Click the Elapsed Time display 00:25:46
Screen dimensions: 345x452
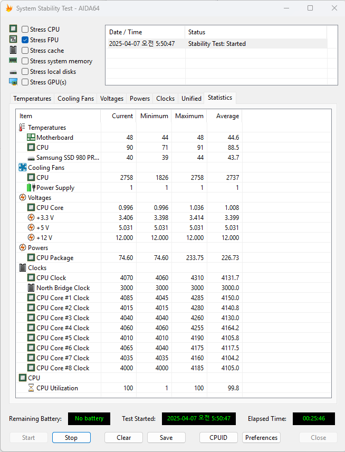click(x=314, y=419)
